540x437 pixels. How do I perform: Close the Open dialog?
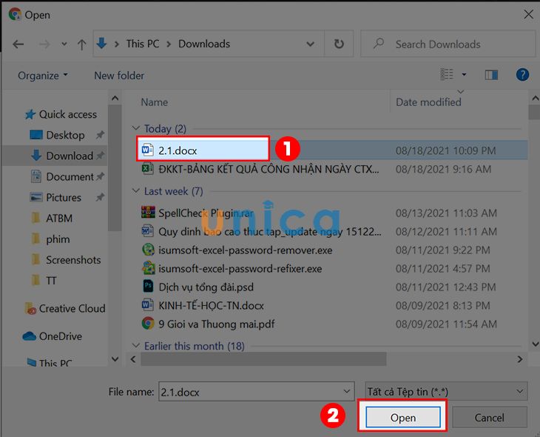[528, 15]
